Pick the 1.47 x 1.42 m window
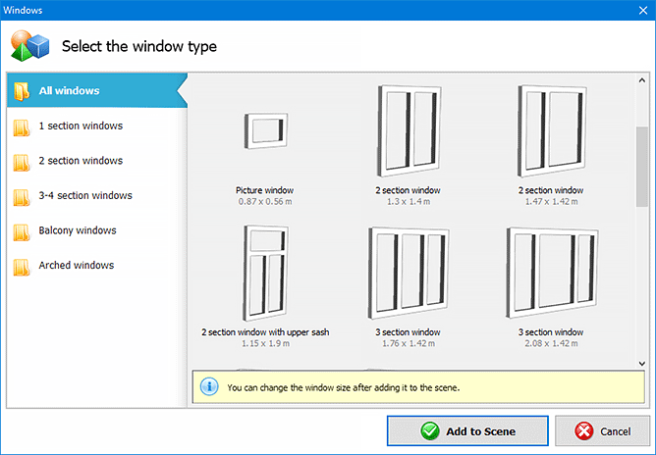Screen dimensions: 656x455 pos(552,130)
